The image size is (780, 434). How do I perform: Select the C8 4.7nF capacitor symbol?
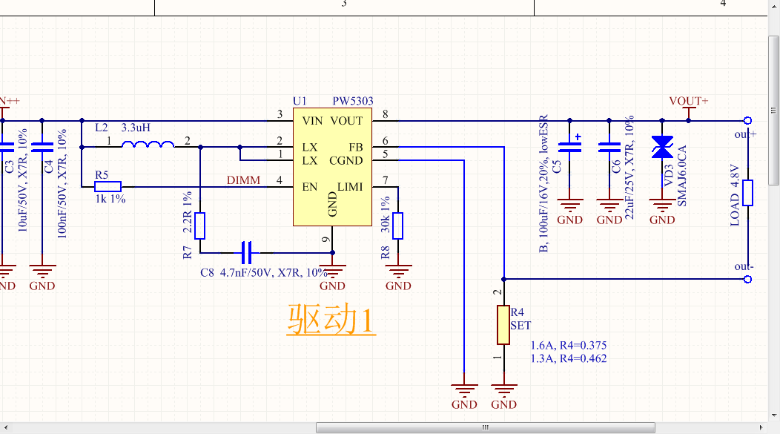pyautogui.click(x=249, y=253)
